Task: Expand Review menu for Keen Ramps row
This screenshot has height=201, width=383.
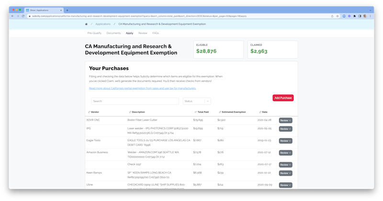Action: [285, 173]
